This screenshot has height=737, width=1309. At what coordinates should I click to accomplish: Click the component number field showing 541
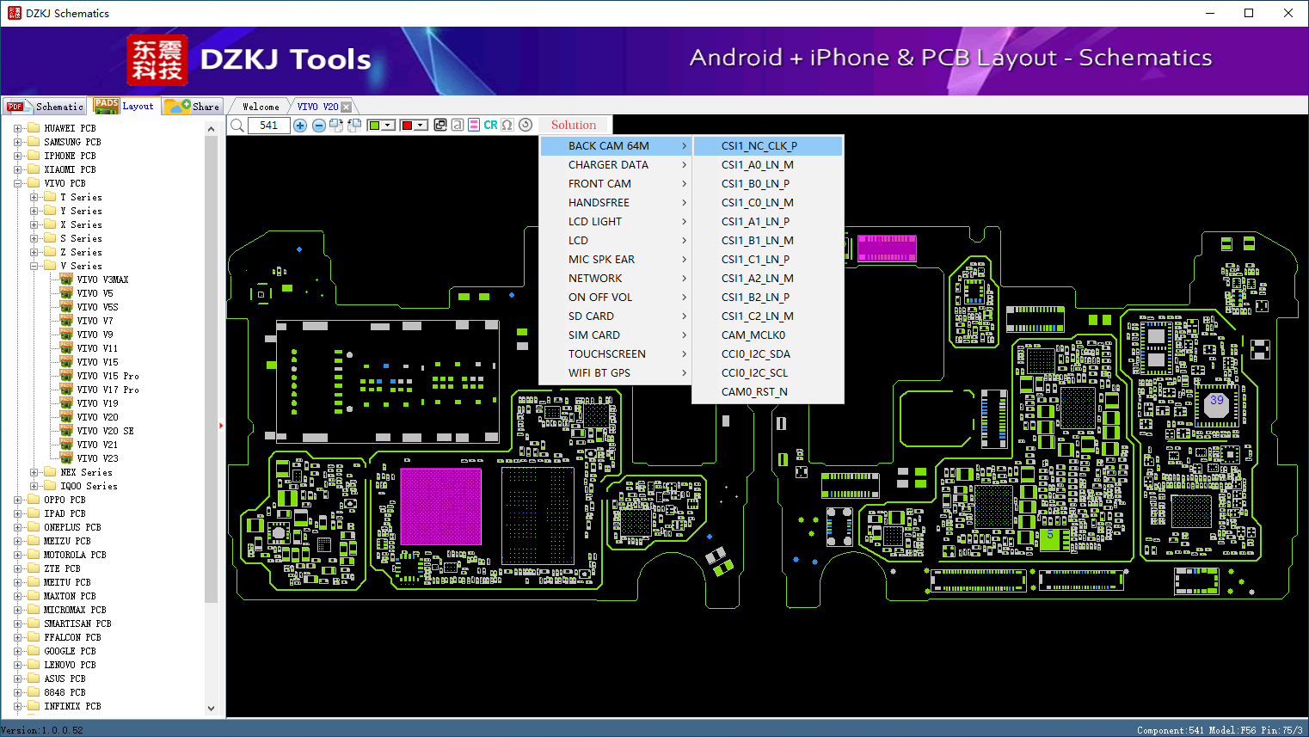(268, 126)
